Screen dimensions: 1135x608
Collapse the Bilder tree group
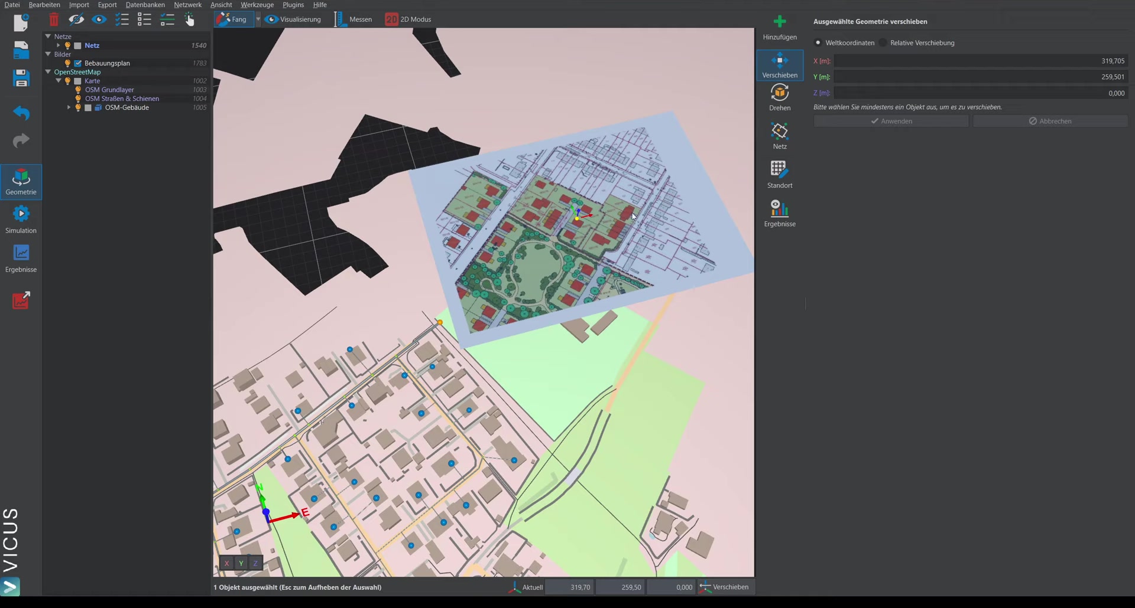[48, 54]
